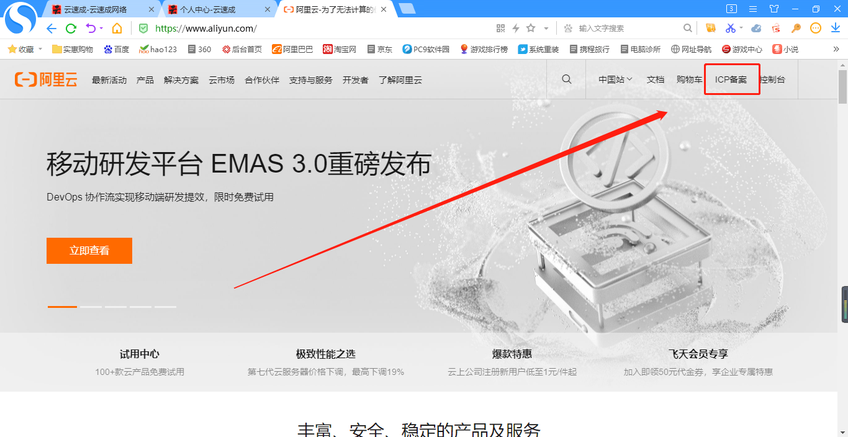Open the key password manager icon
848x437 pixels.
point(796,29)
